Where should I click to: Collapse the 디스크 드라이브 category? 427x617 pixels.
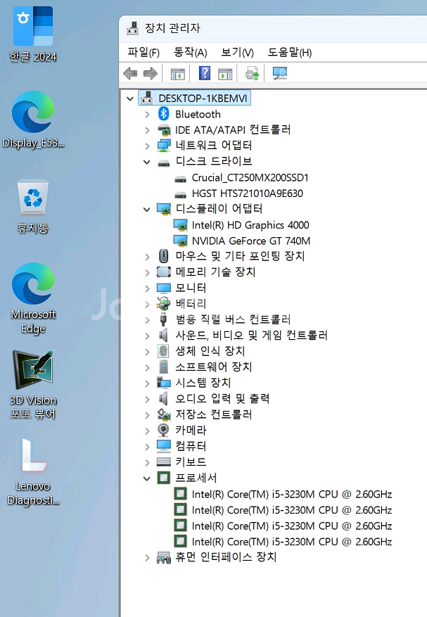147,162
